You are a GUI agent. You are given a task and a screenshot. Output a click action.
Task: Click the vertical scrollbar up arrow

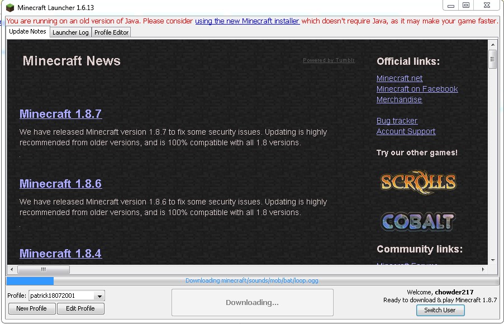[x=492, y=45]
